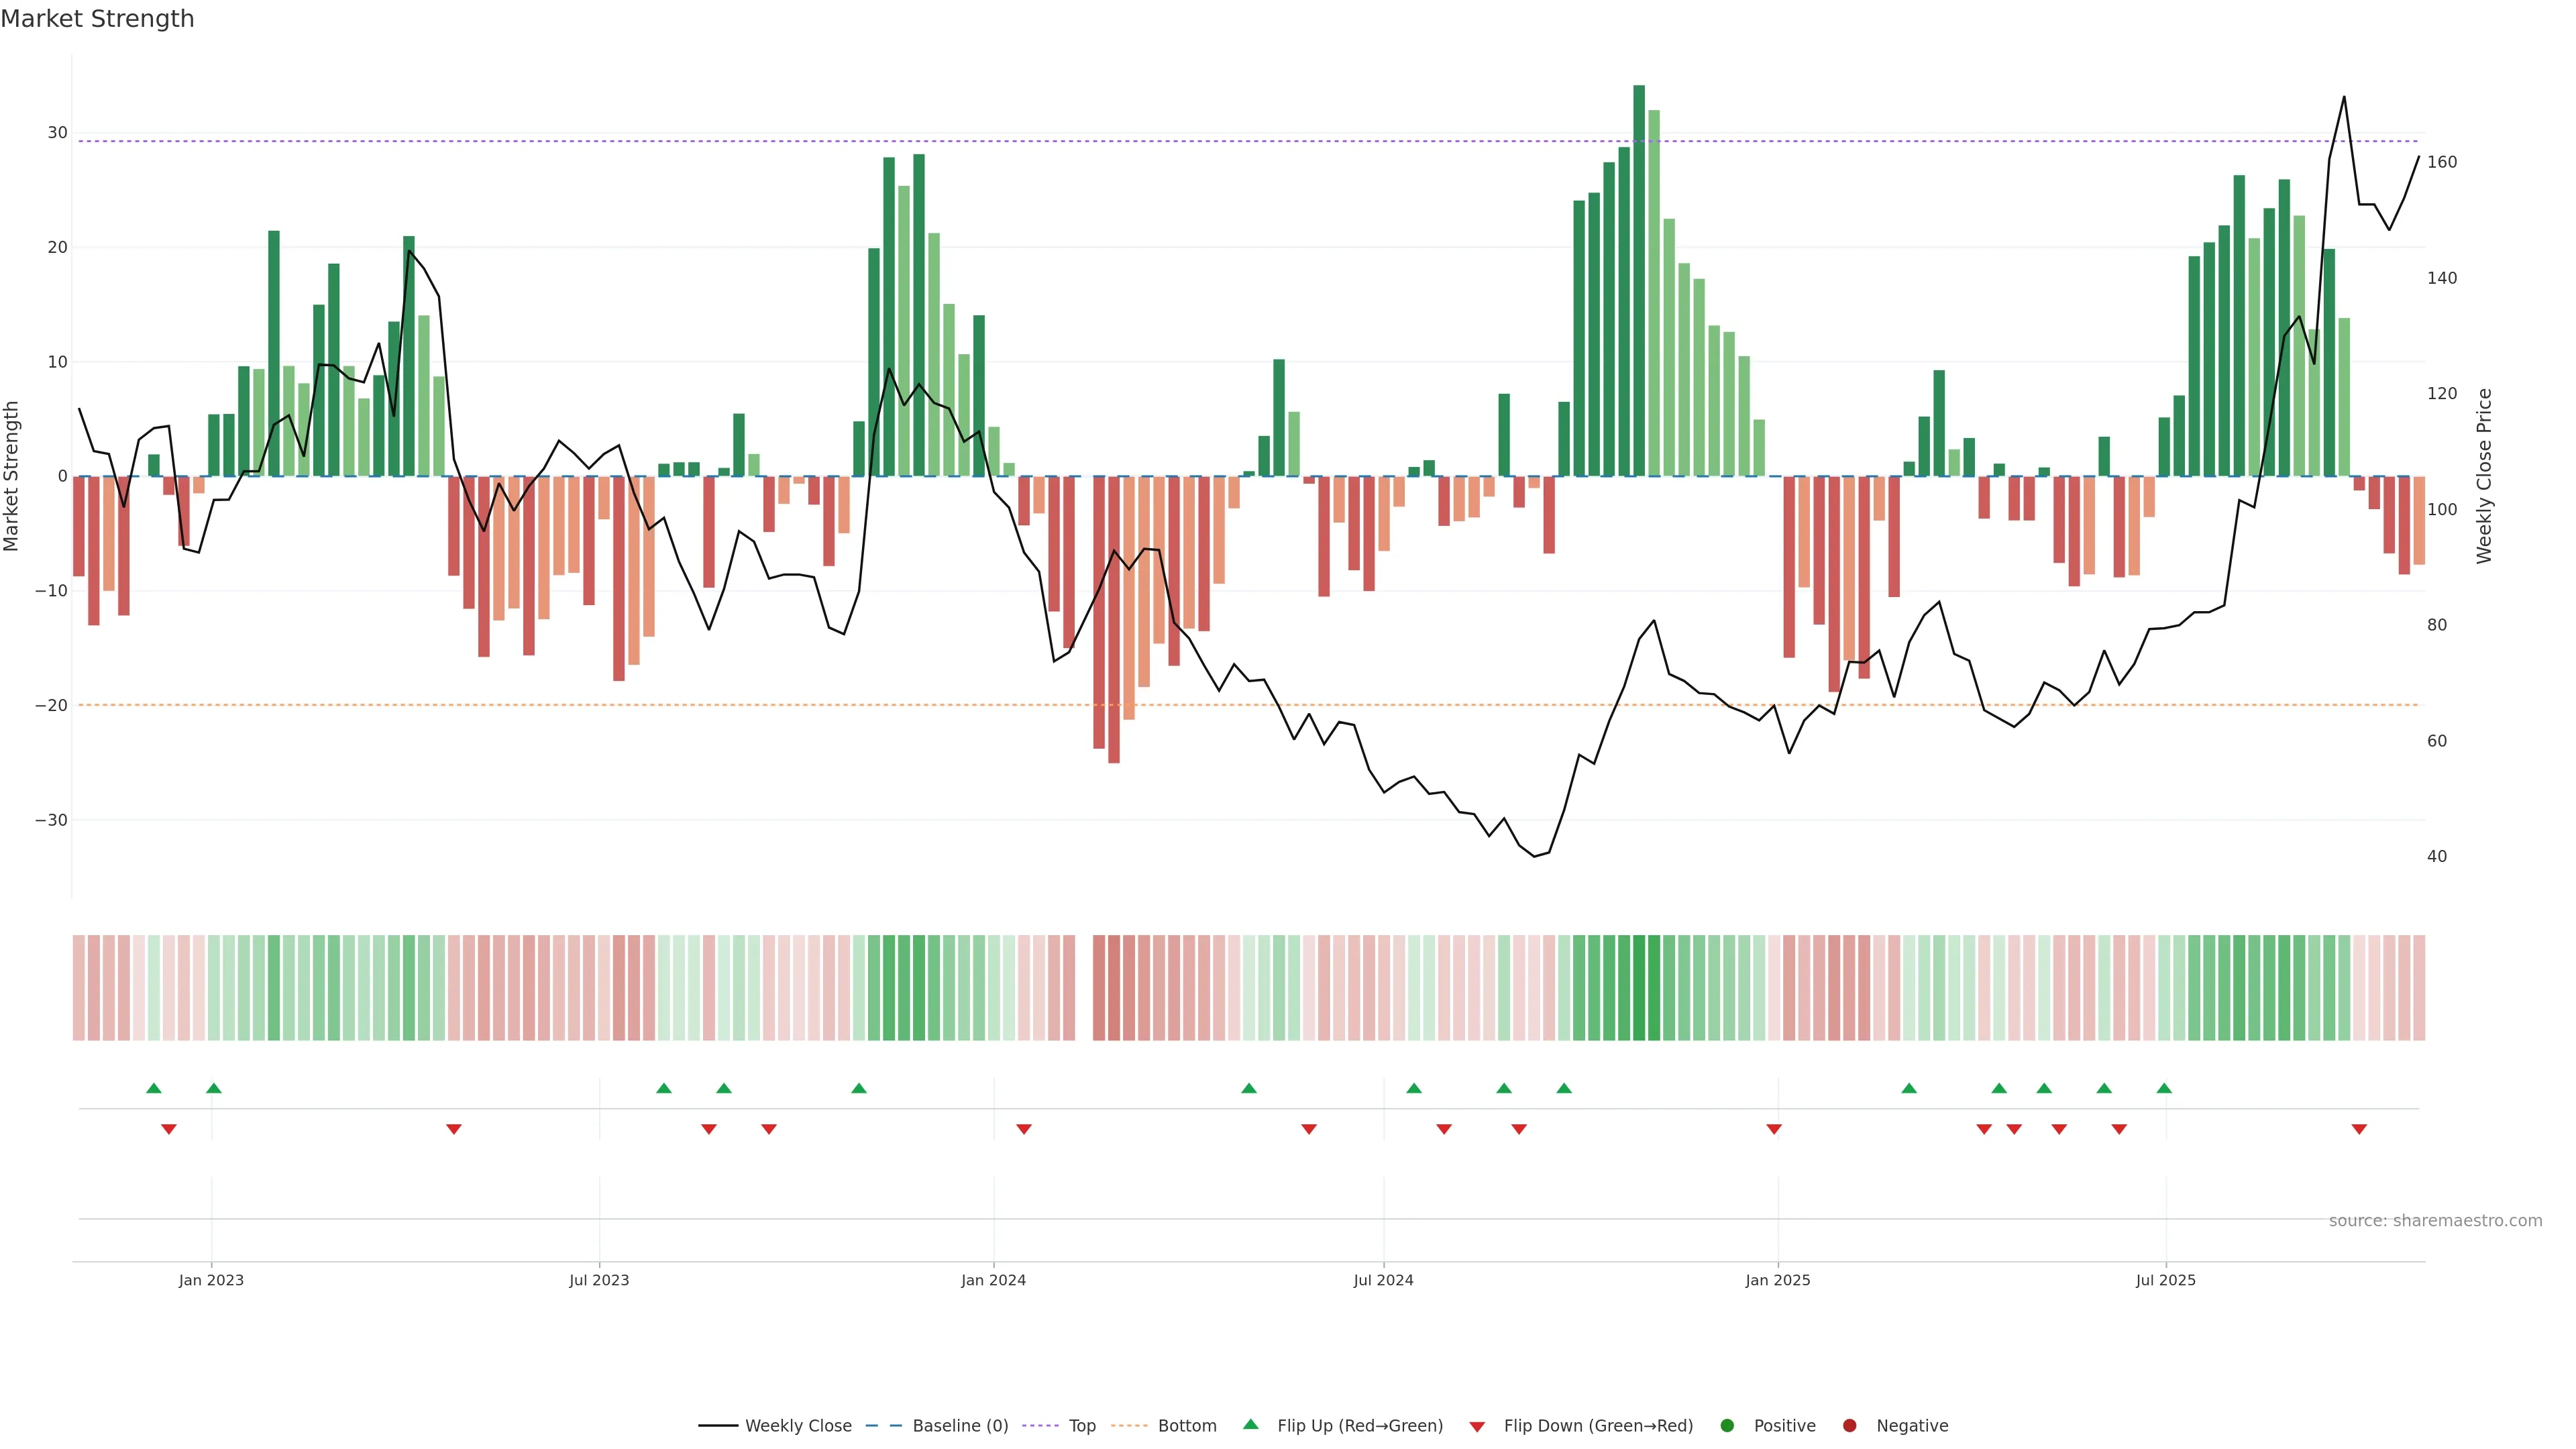Select the leftmost green flip-up triangle marker
The height and width of the screenshot is (1449, 2576).
(153, 1088)
